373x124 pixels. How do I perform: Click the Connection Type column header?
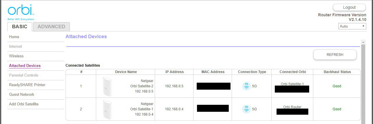tap(252, 72)
